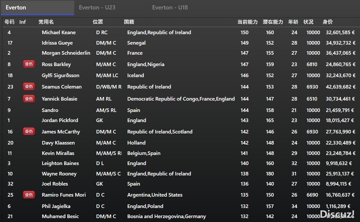The height and width of the screenshot is (222, 360).
Task: Click Seamus Coleman's position D/WB/M R
Action: pos(109,87)
